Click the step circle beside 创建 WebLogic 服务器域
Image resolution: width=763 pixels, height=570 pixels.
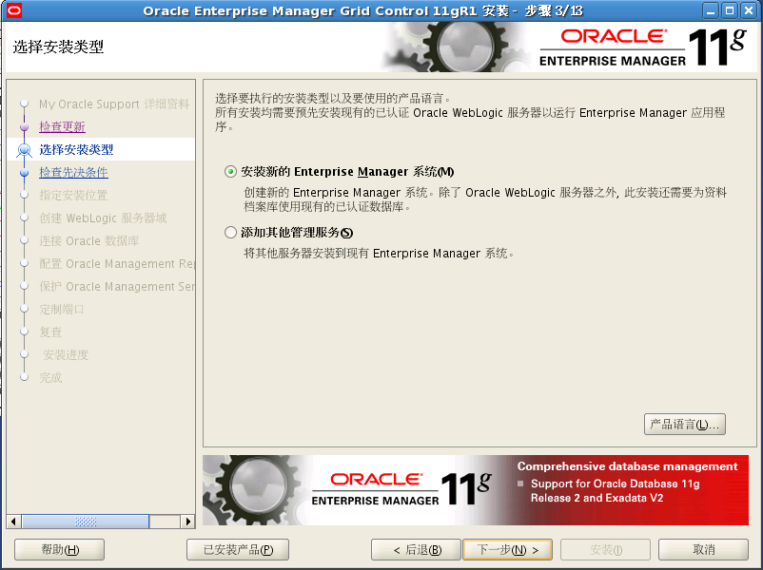pyautogui.click(x=26, y=218)
